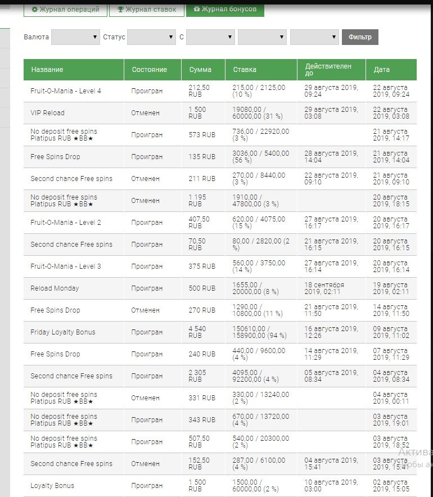
Task: Select the Журнал бонусов tab
Action: tap(225, 10)
